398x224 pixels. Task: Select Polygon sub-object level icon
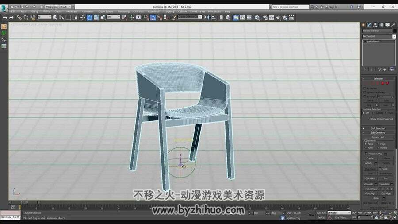[x=383, y=83]
